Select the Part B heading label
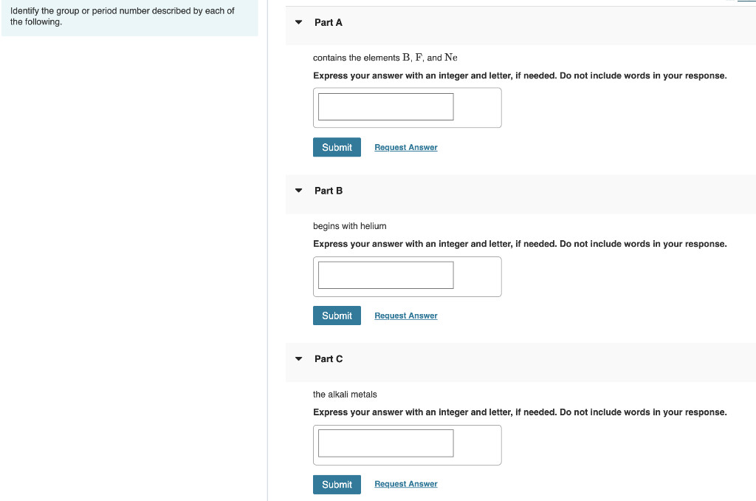 [328, 191]
